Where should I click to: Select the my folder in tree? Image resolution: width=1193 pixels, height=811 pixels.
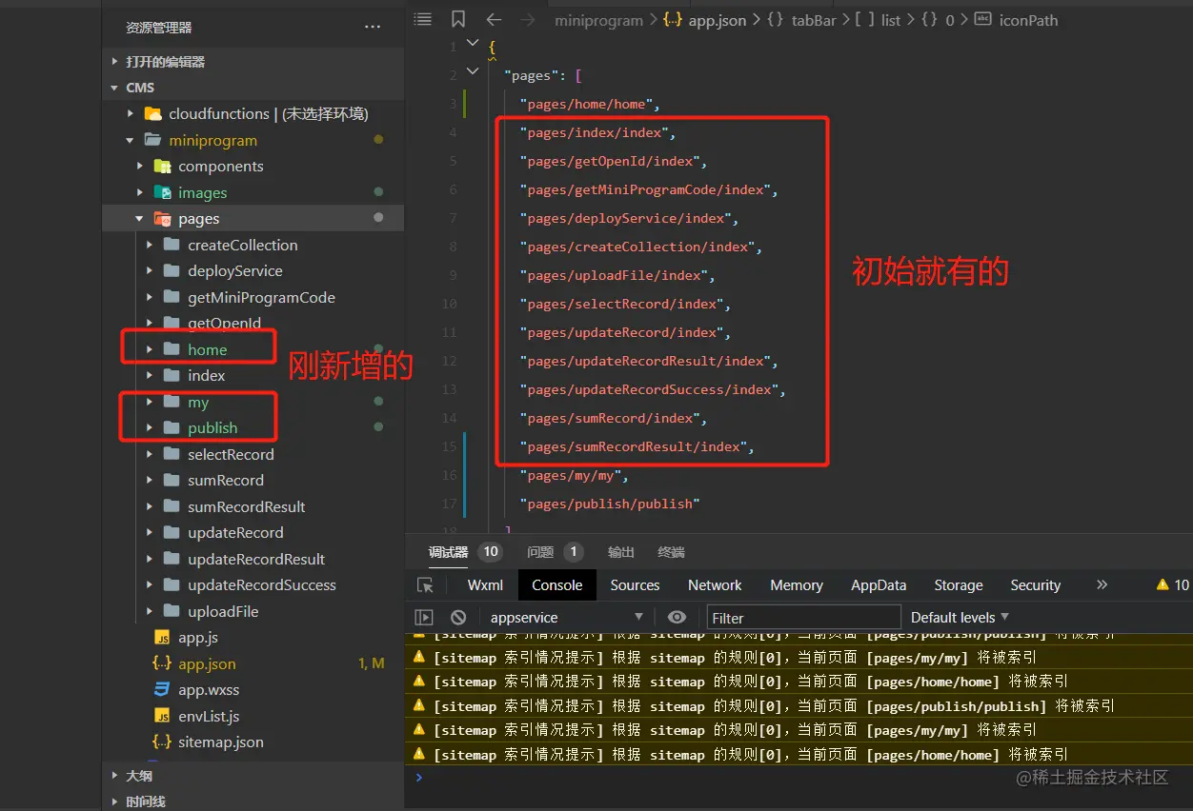pyautogui.click(x=198, y=402)
